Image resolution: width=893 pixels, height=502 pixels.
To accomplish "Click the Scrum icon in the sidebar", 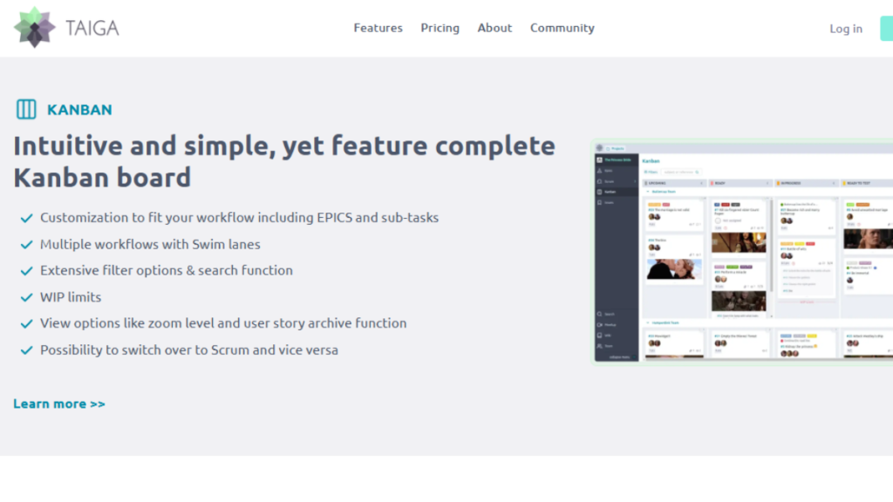I will click(x=598, y=181).
